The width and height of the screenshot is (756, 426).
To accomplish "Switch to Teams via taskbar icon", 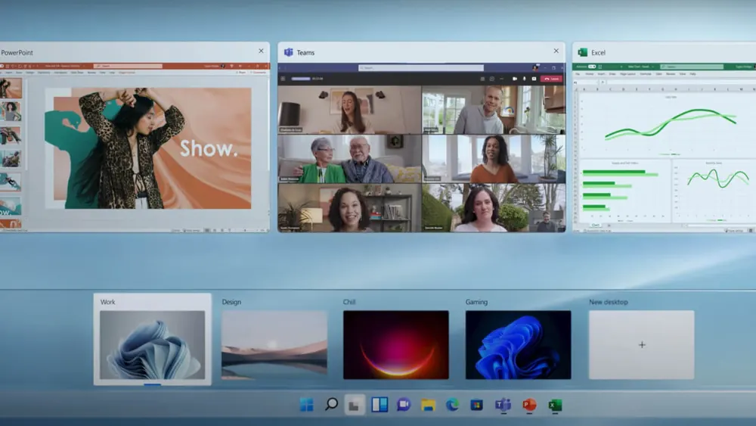I will point(503,404).
